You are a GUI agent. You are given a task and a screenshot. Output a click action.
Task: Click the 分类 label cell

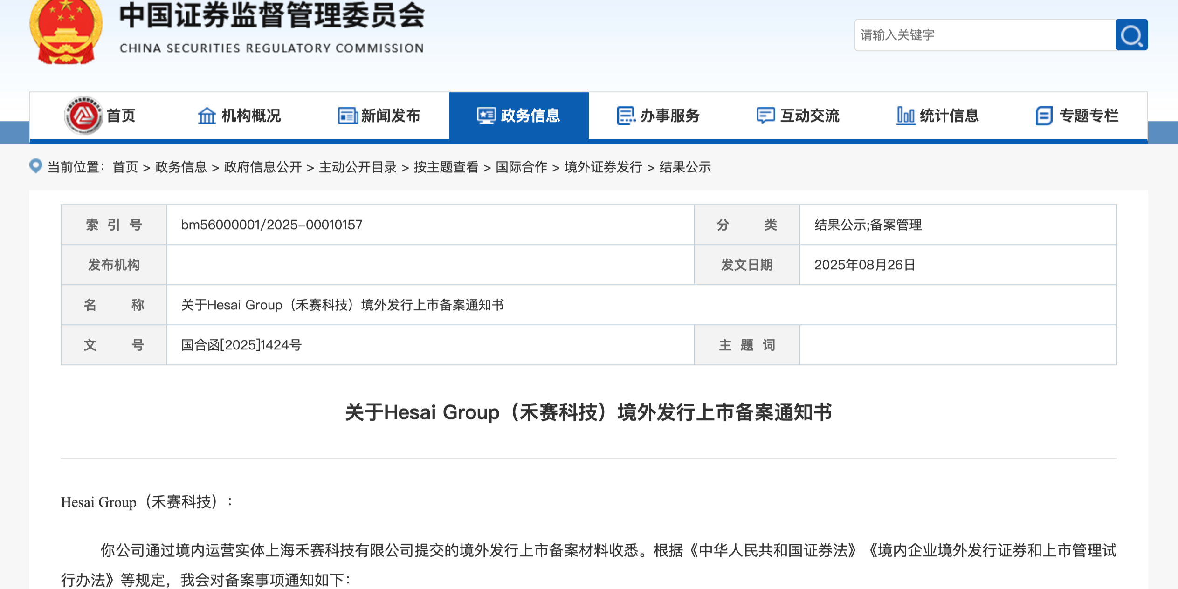point(747,225)
